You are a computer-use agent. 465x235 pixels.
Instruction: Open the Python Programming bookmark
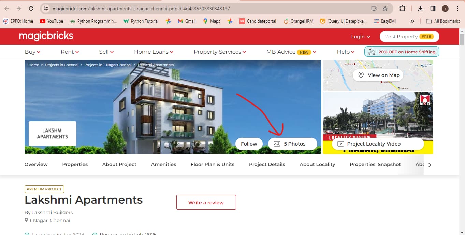93,21
